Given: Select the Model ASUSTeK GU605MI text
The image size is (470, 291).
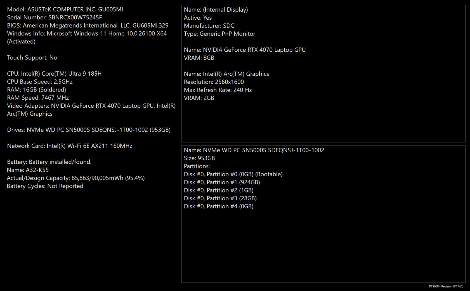Looking at the screenshot, I should coord(65,9).
